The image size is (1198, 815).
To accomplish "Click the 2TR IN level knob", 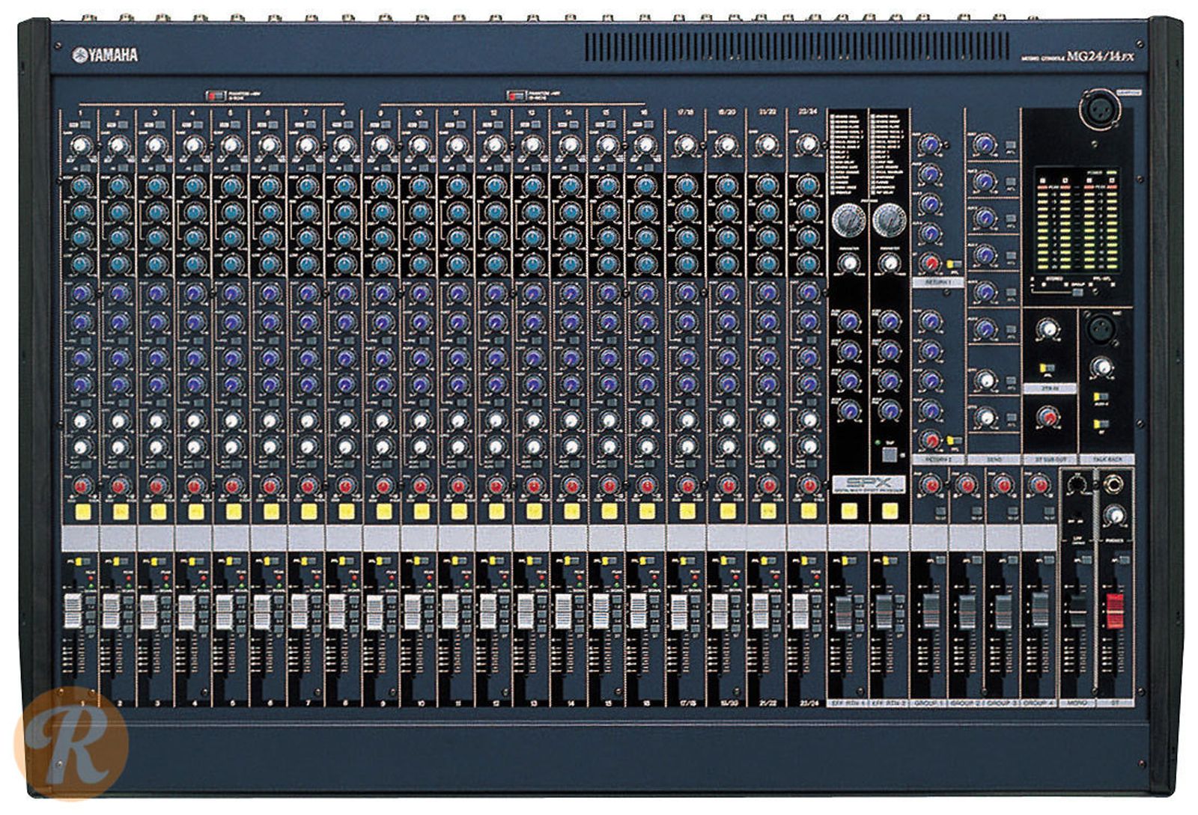I will 1048,329.
